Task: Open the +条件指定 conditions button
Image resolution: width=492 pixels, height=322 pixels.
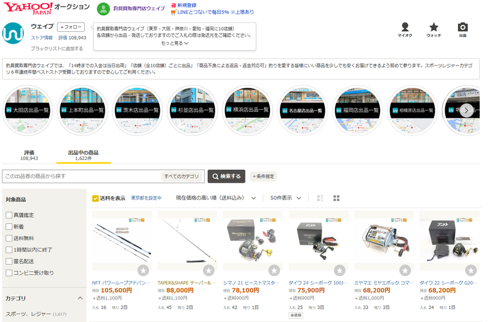Action: click(x=263, y=177)
